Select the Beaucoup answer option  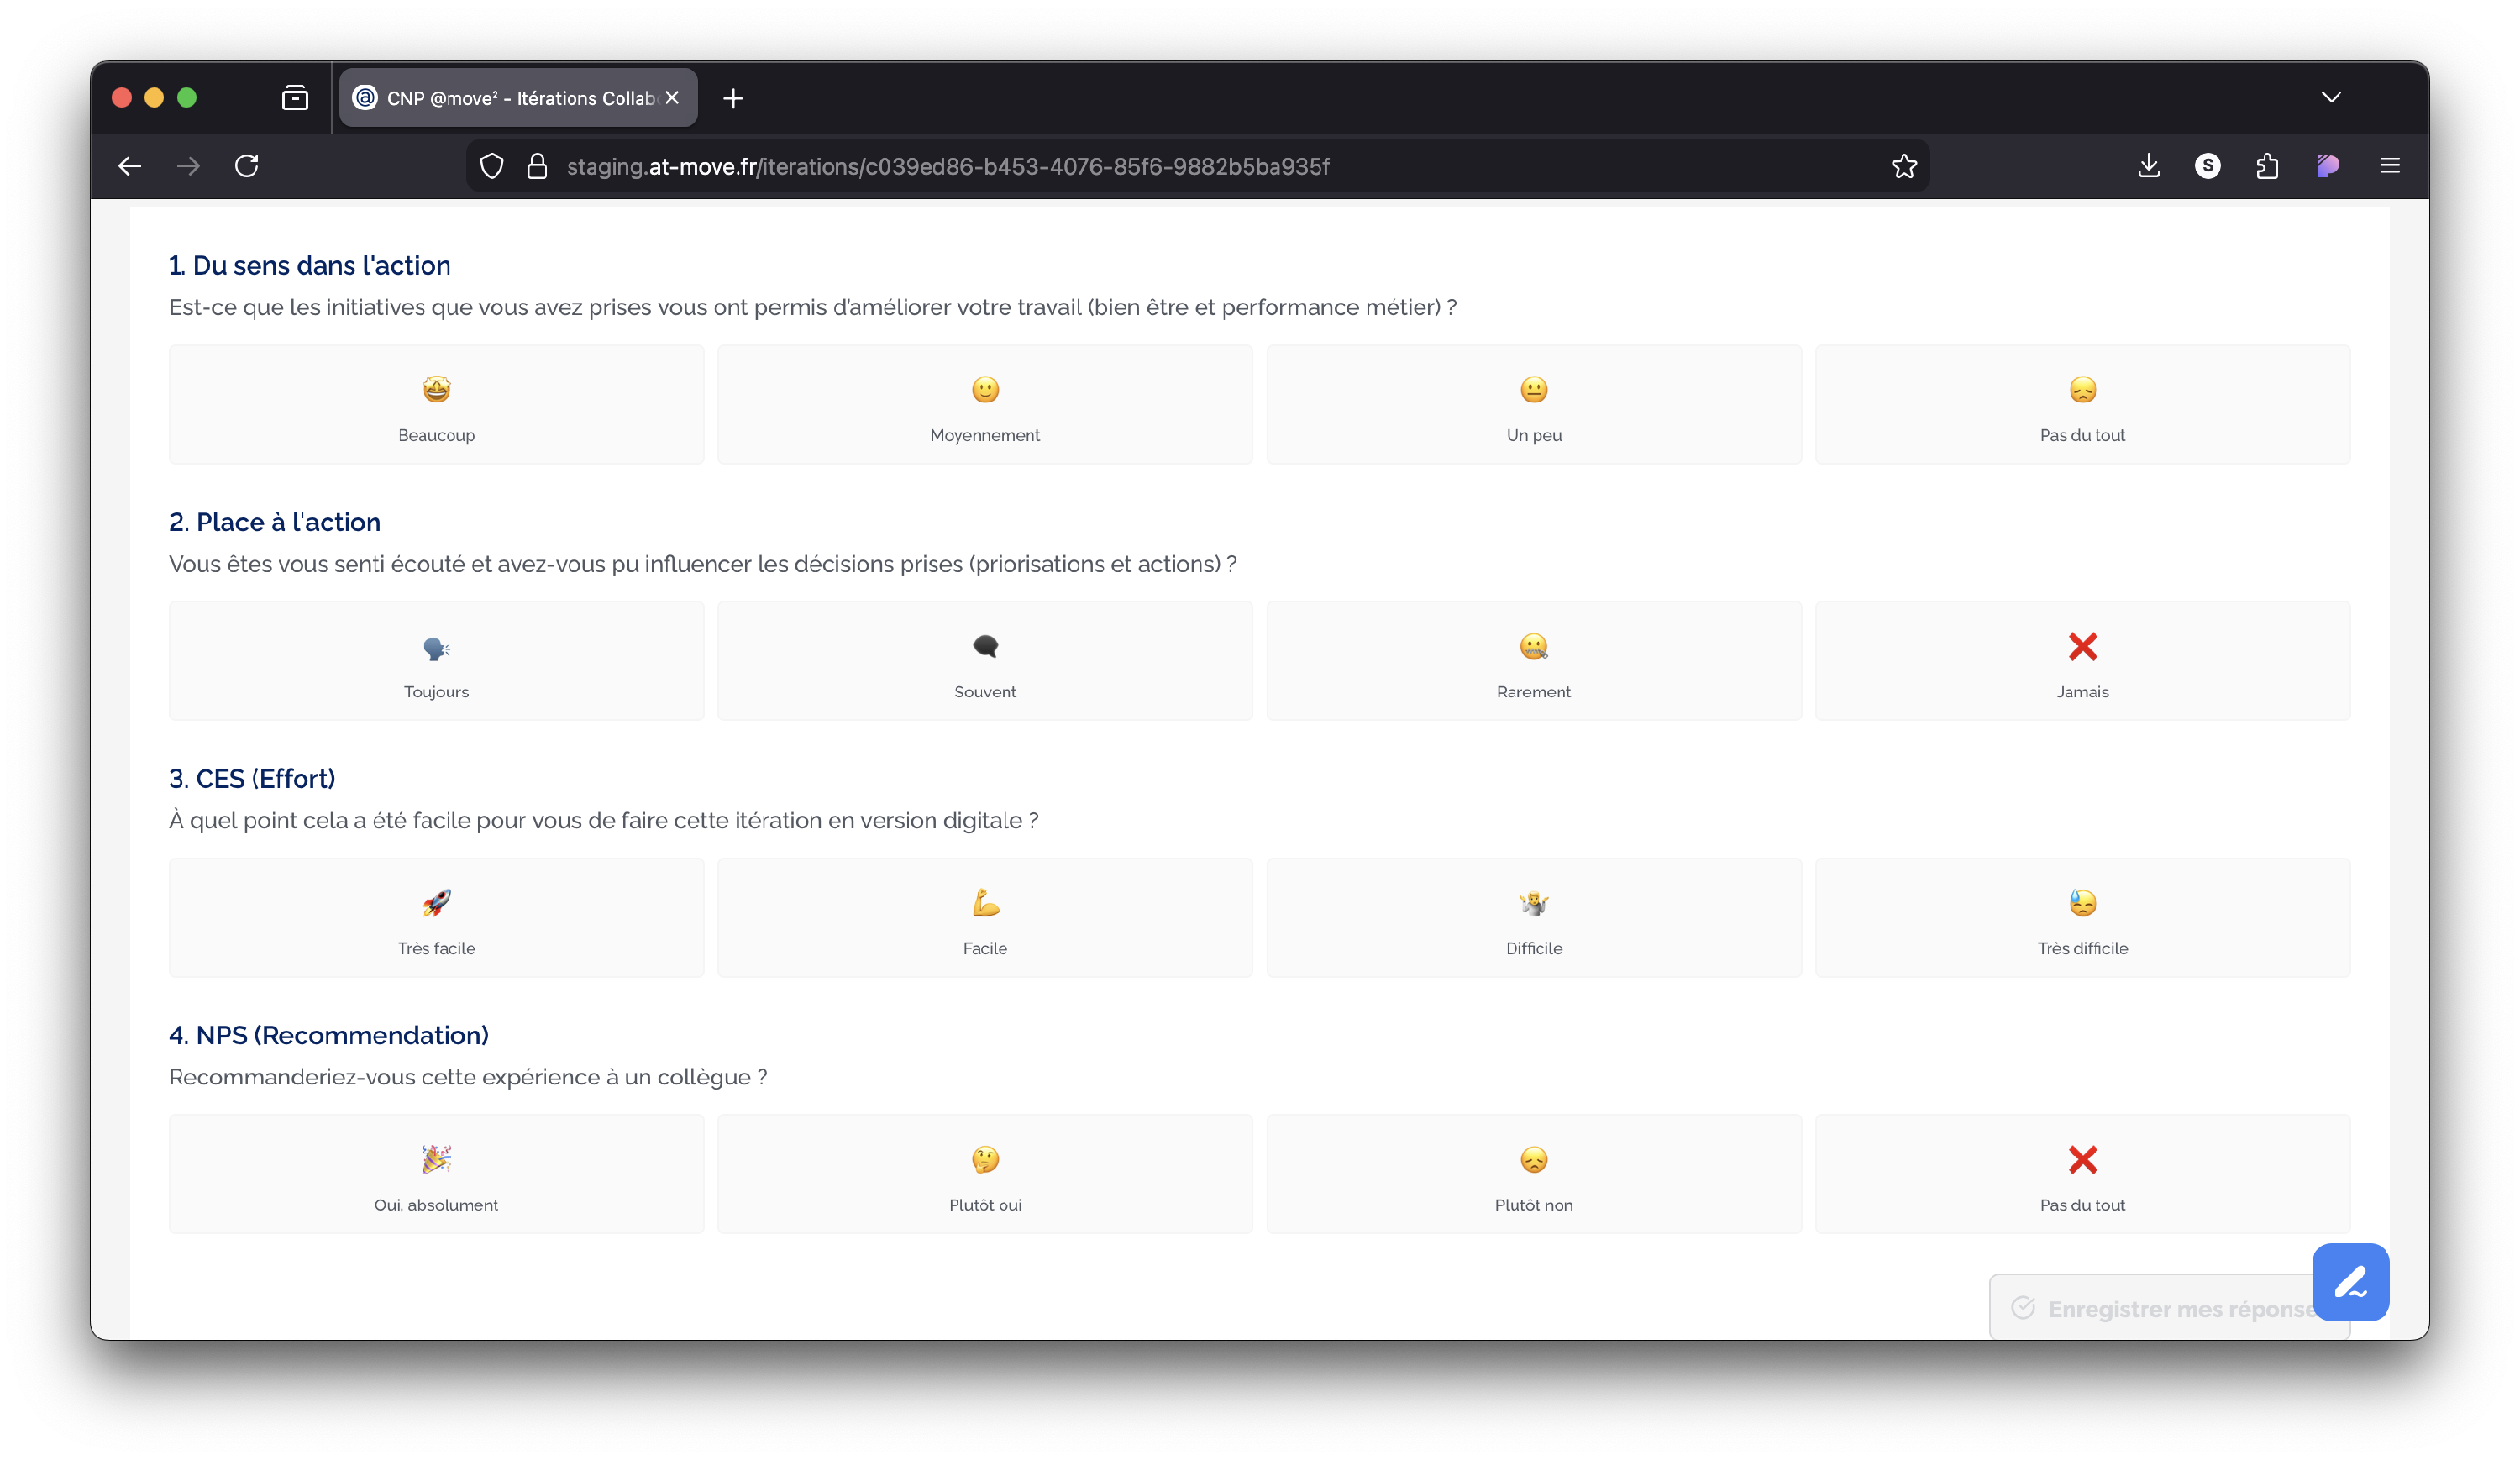click(x=436, y=405)
